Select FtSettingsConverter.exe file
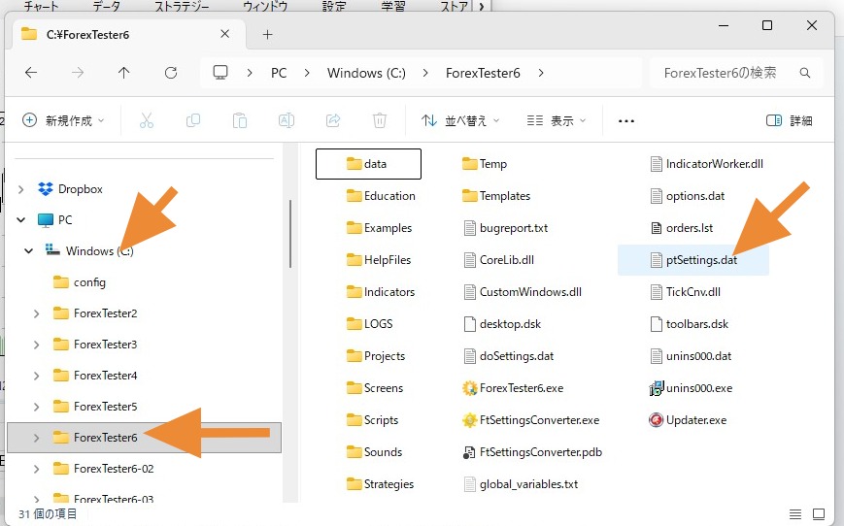The width and height of the screenshot is (844, 526). click(530, 420)
